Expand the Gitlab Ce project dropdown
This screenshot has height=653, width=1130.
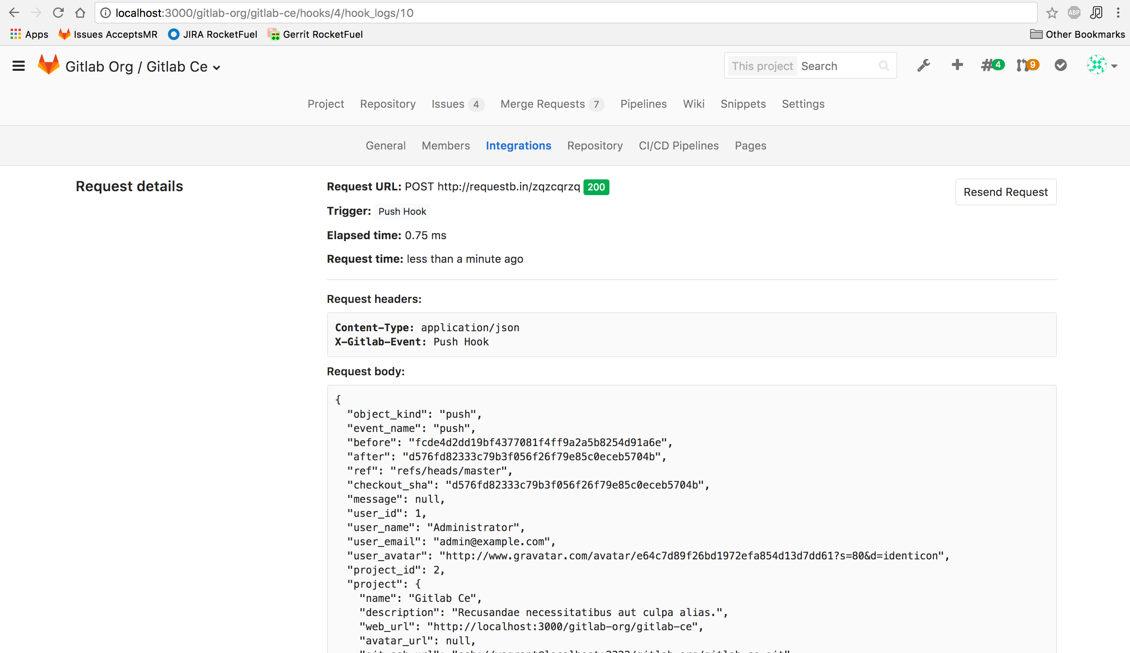pos(217,68)
